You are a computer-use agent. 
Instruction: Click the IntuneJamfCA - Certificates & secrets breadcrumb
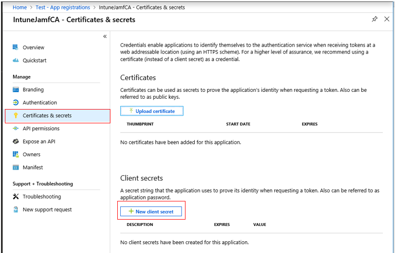[x=142, y=7]
